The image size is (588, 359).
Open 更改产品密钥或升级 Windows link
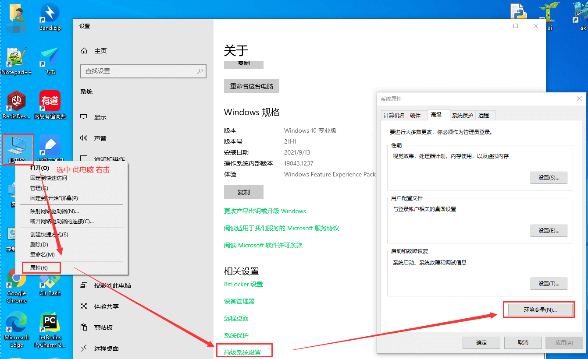coord(265,211)
